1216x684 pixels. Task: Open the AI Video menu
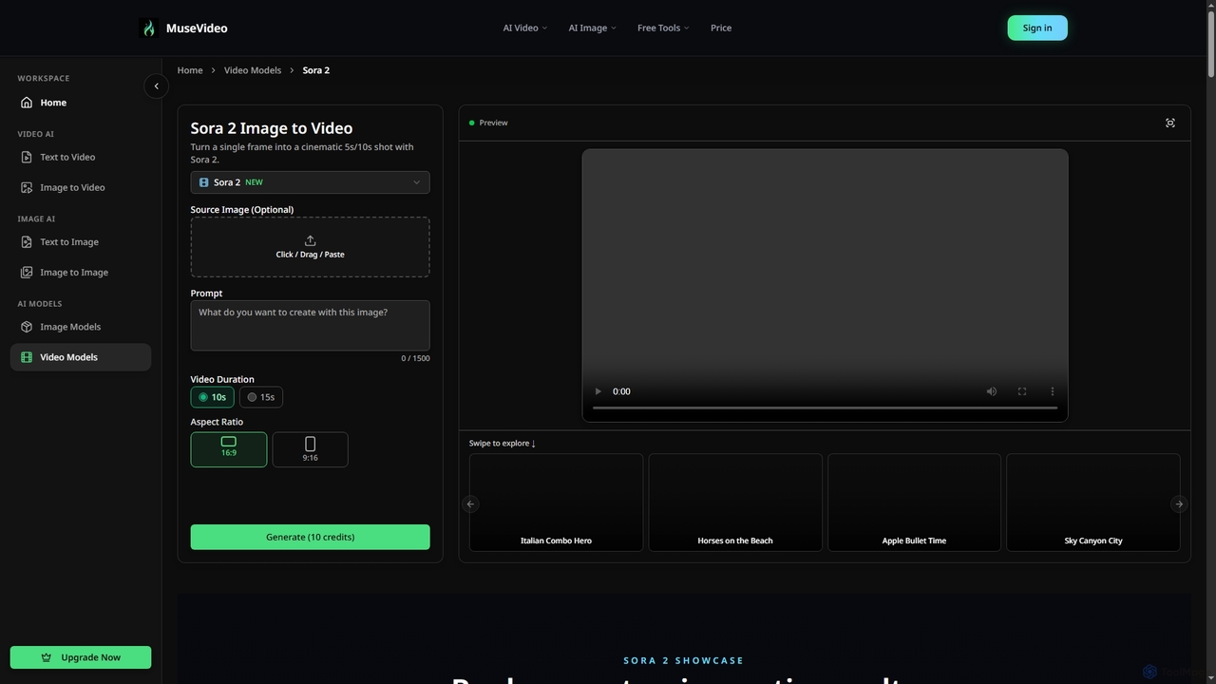pos(525,28)
